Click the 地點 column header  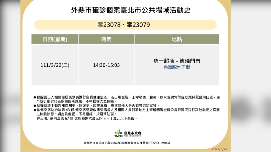click(x=177, y=39)
